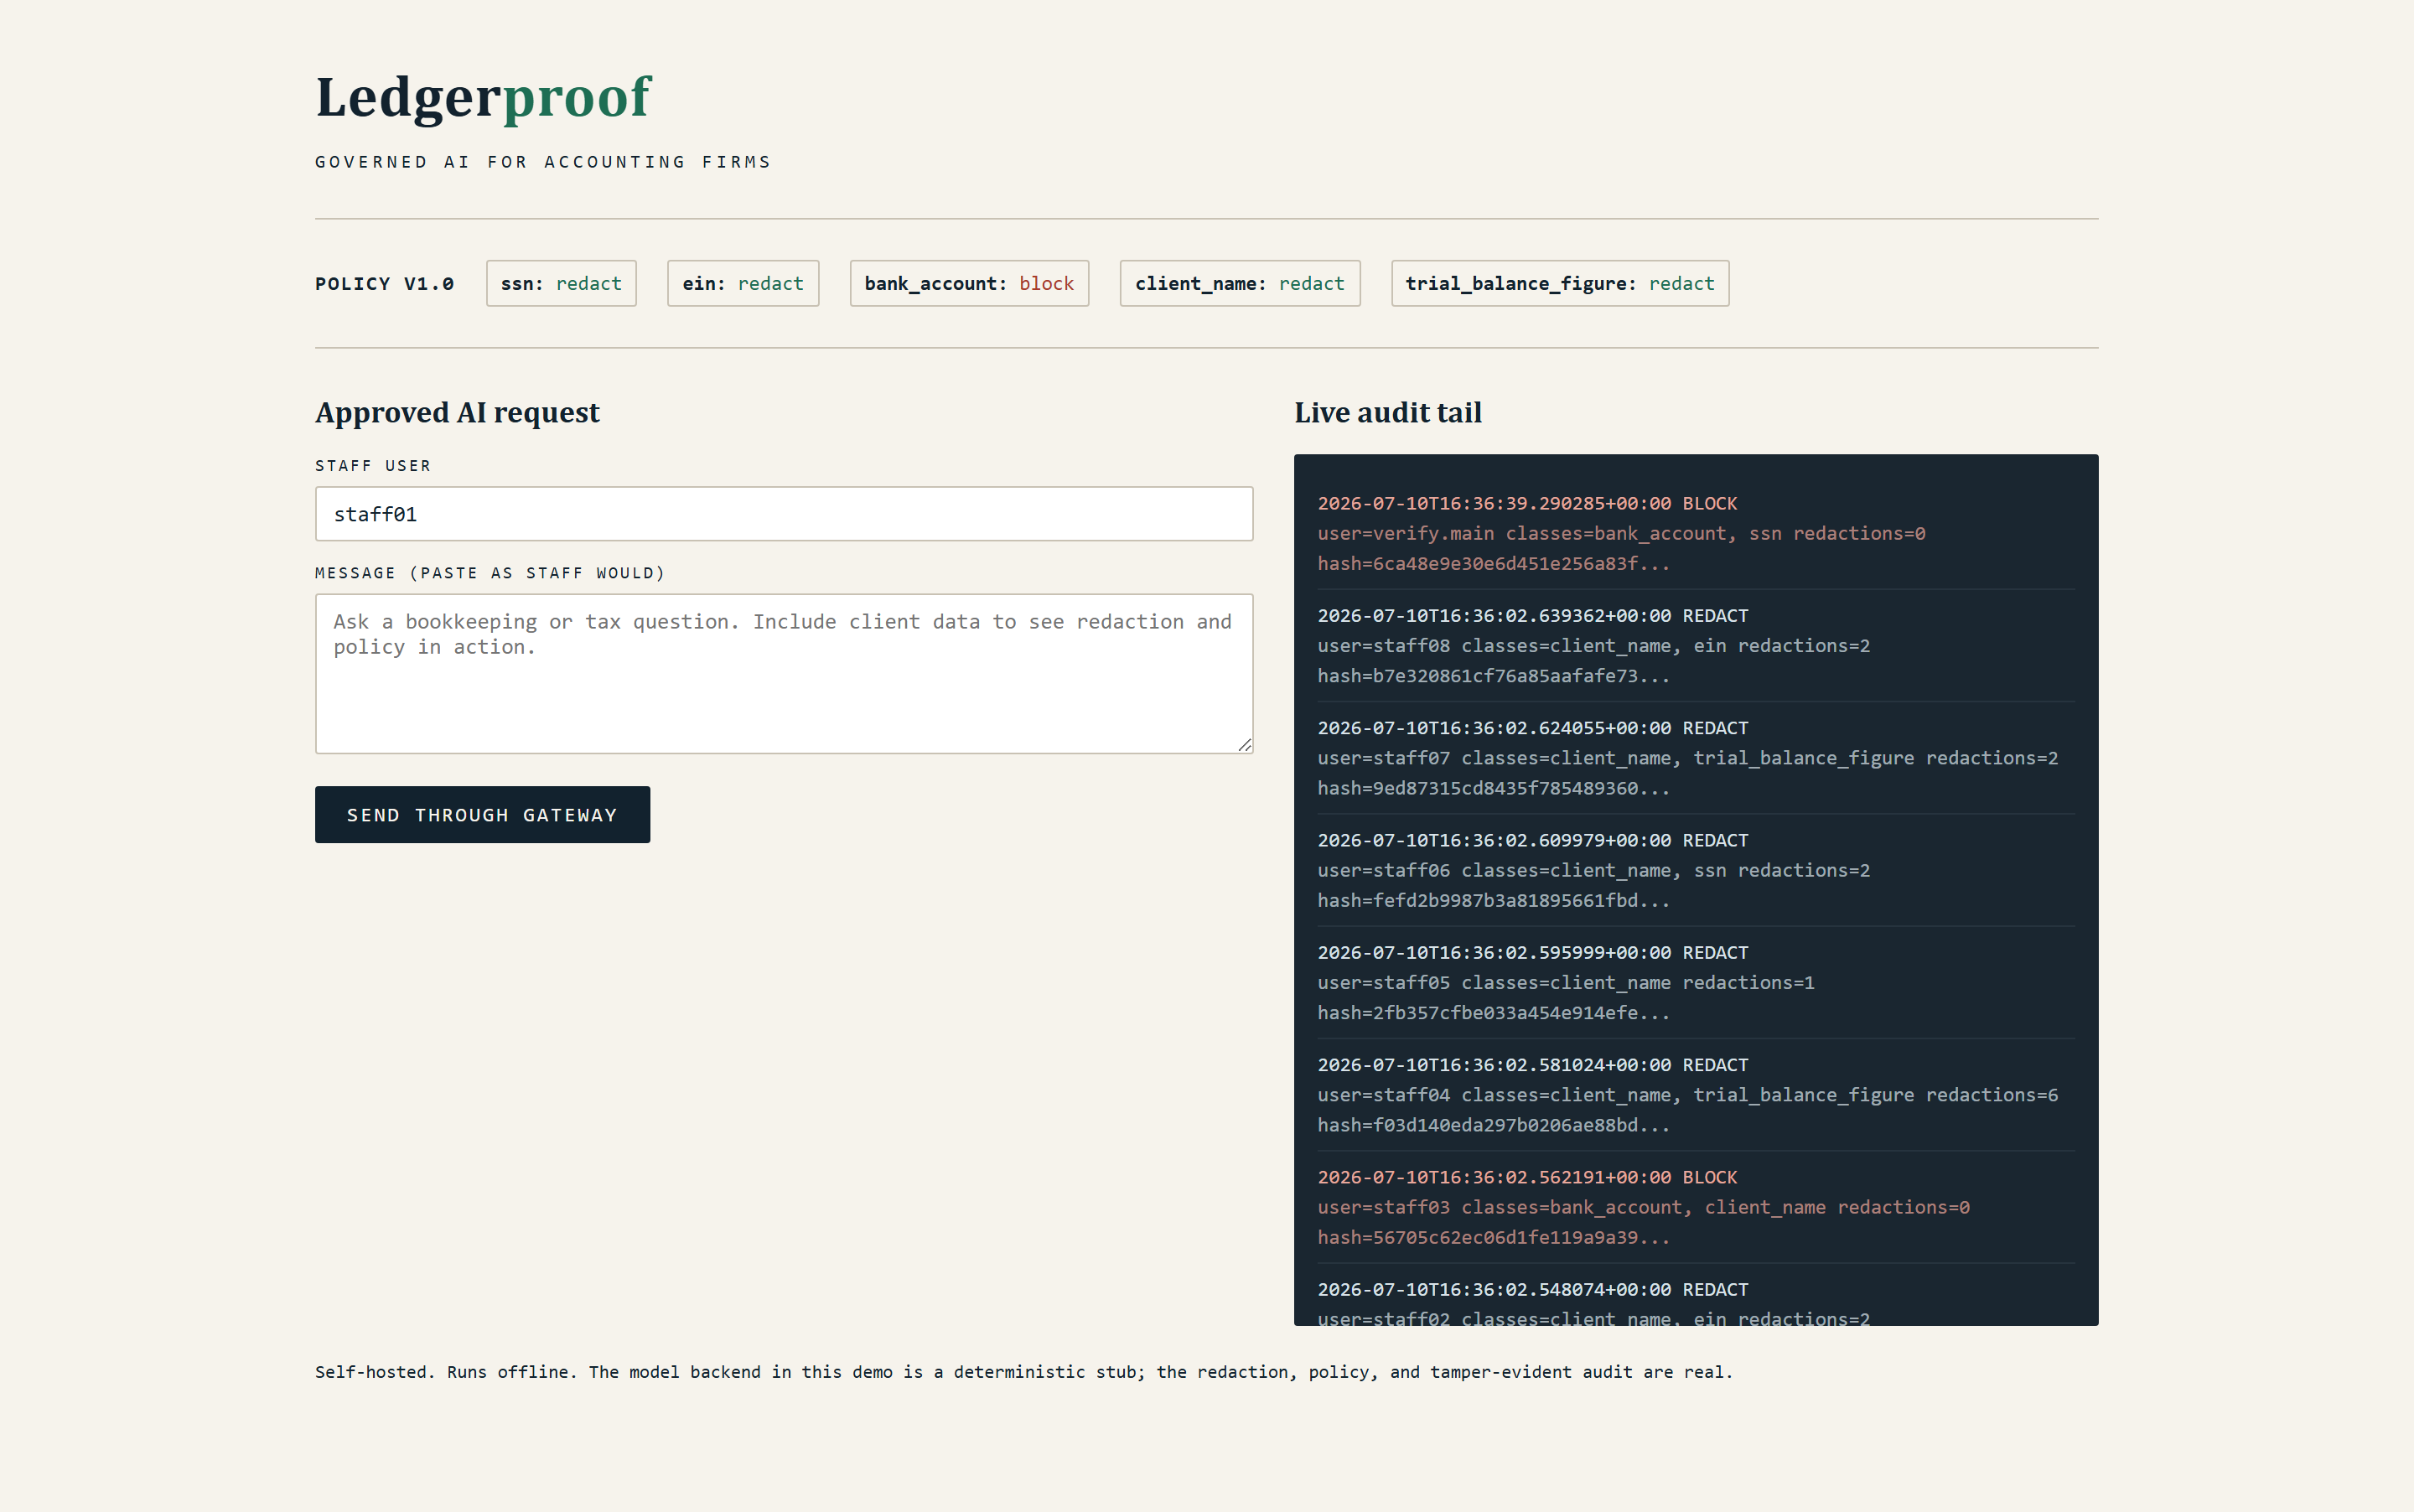Focus the Staff User input field

784,514
